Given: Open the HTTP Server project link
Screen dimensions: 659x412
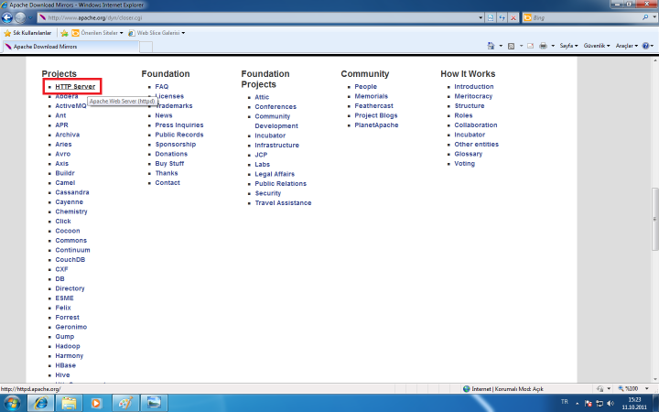Looking at the screenshot, I should 75,86.
